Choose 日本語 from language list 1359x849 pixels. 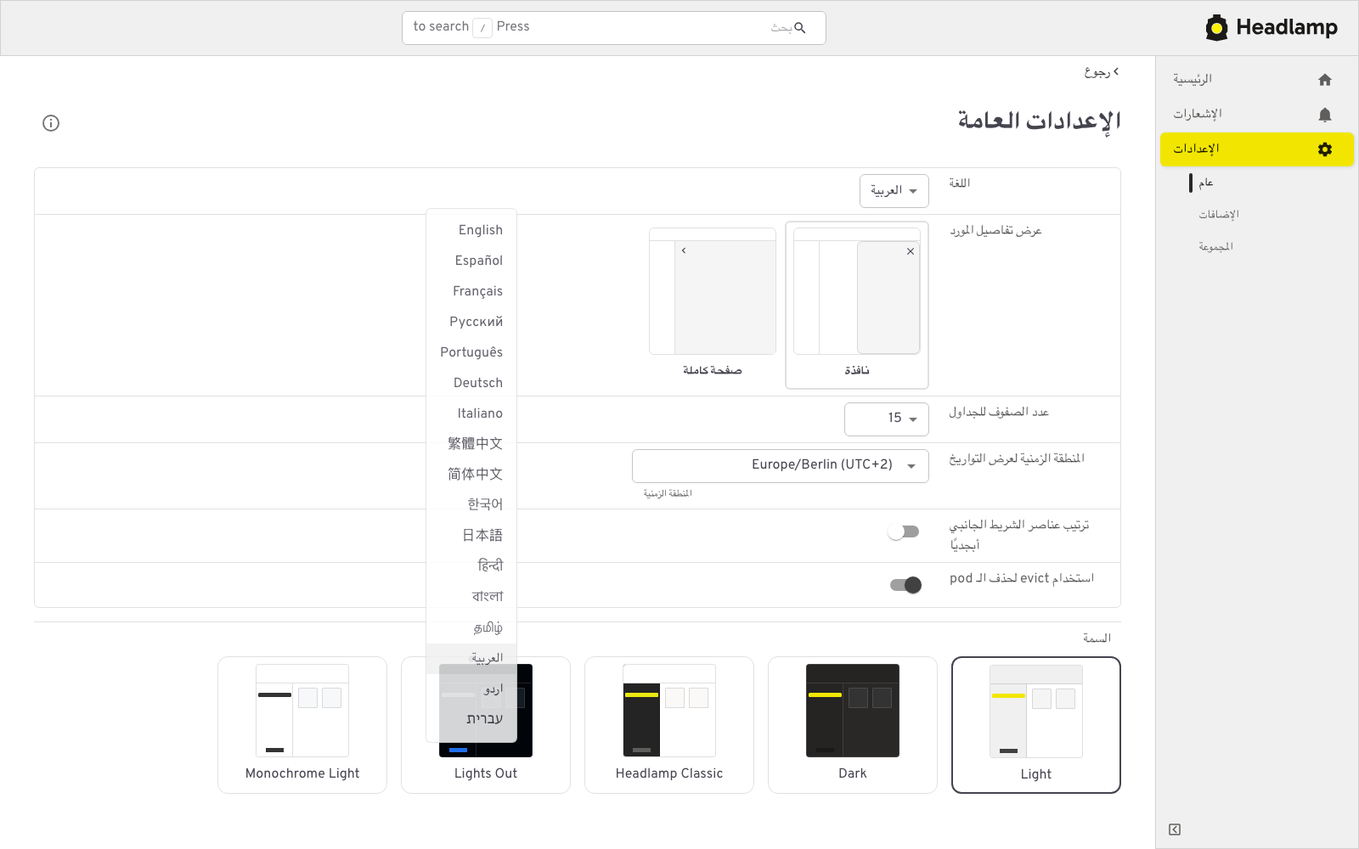[x=471, y=536]
